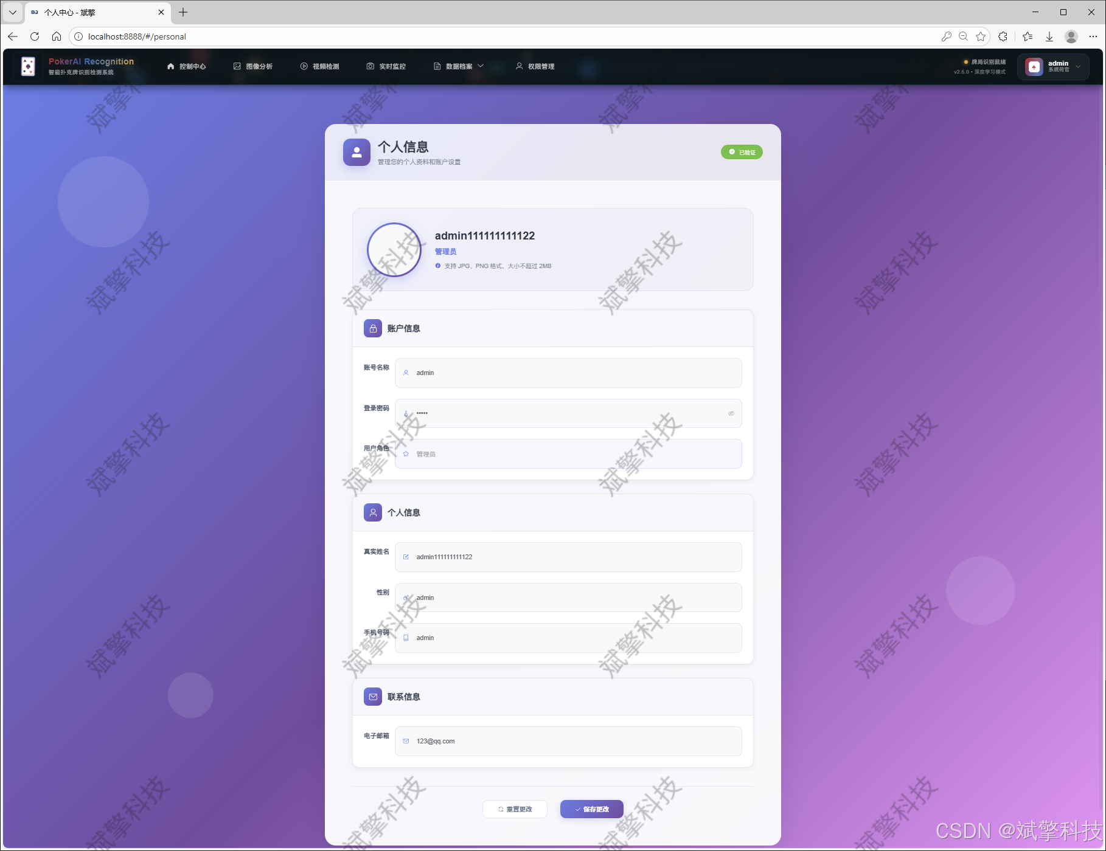The image size is (1106, 851).
Task: Open browser downloads icon
Action: pyautogui.click(x=1049, y=36)
